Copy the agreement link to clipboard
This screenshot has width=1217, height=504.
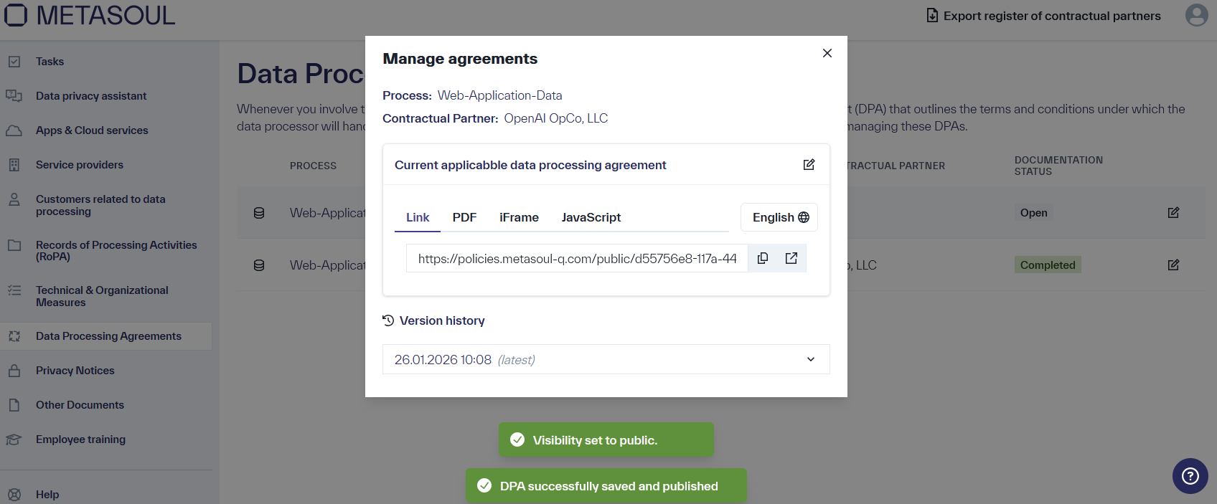[x=763, y=258]
